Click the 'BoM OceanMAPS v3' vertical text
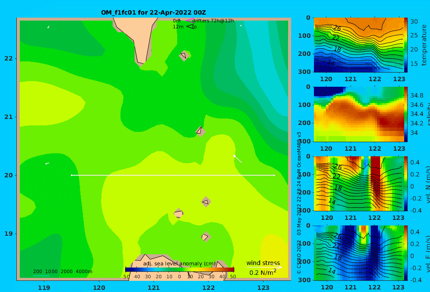Viewport: 430px width, 292px height. pos(299,155)
